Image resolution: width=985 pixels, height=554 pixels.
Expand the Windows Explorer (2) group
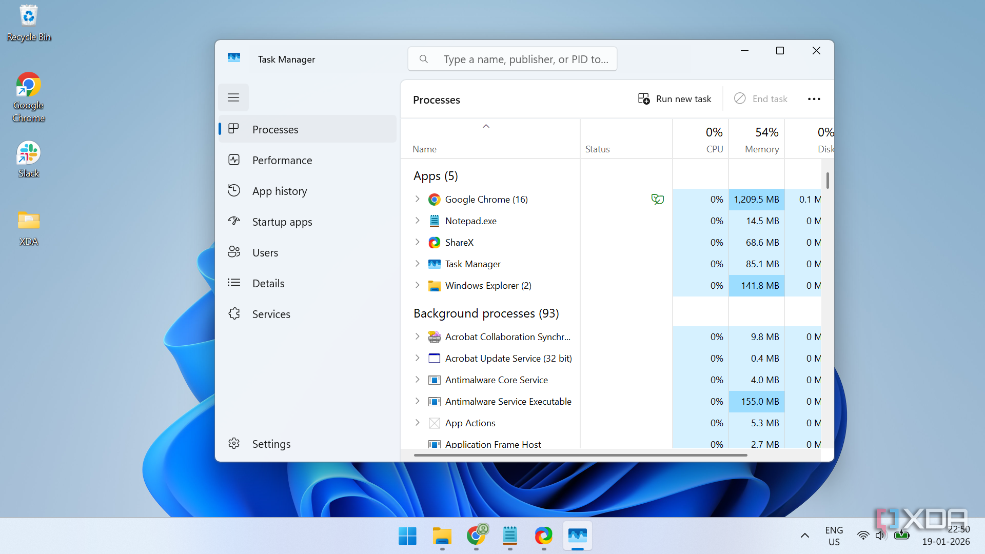pyautogui.click(x=418, y=285)
